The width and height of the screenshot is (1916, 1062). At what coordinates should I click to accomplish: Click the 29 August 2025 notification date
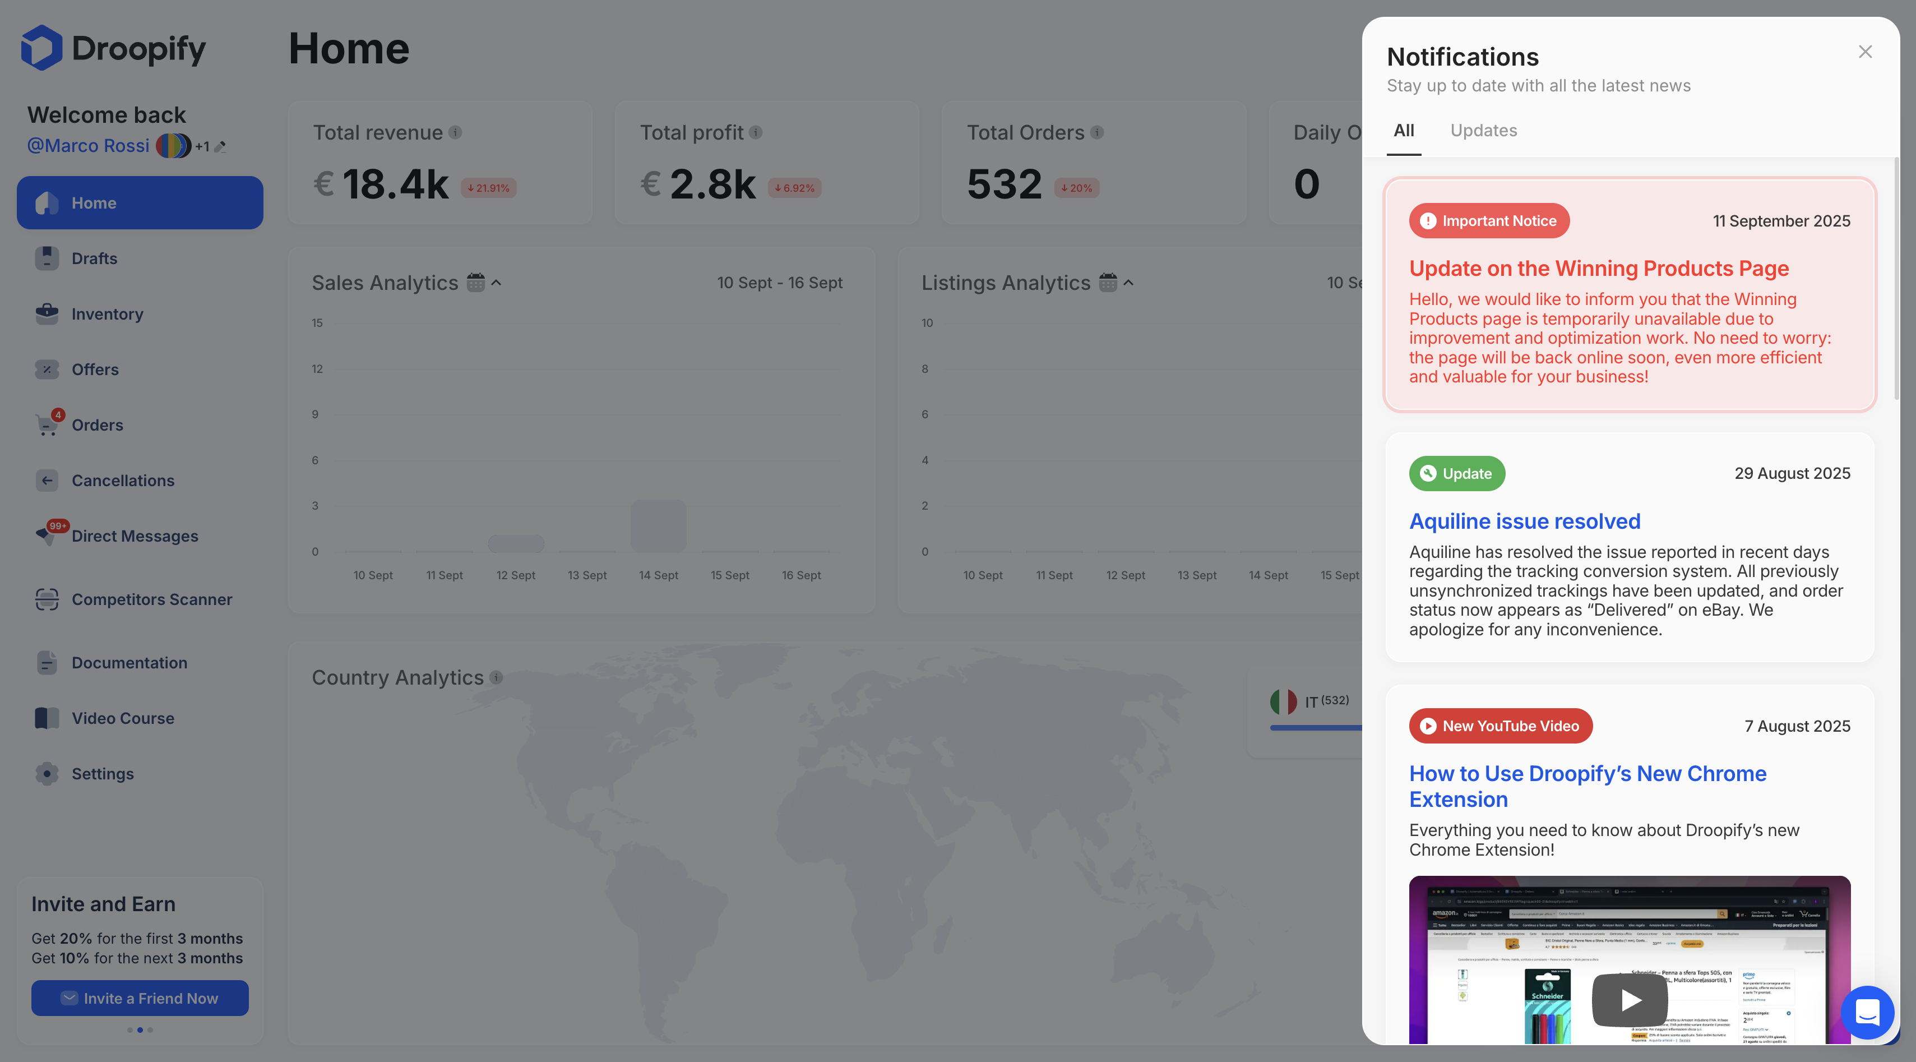pos(1793,473)
